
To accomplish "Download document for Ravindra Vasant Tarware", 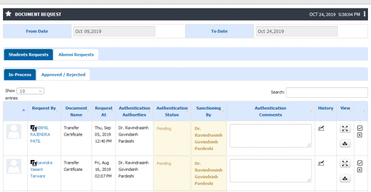I will point(345,178).
